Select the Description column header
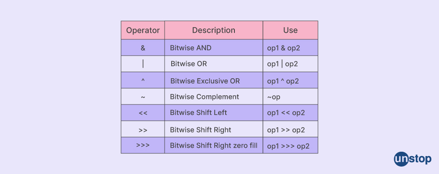 (214, 30)
